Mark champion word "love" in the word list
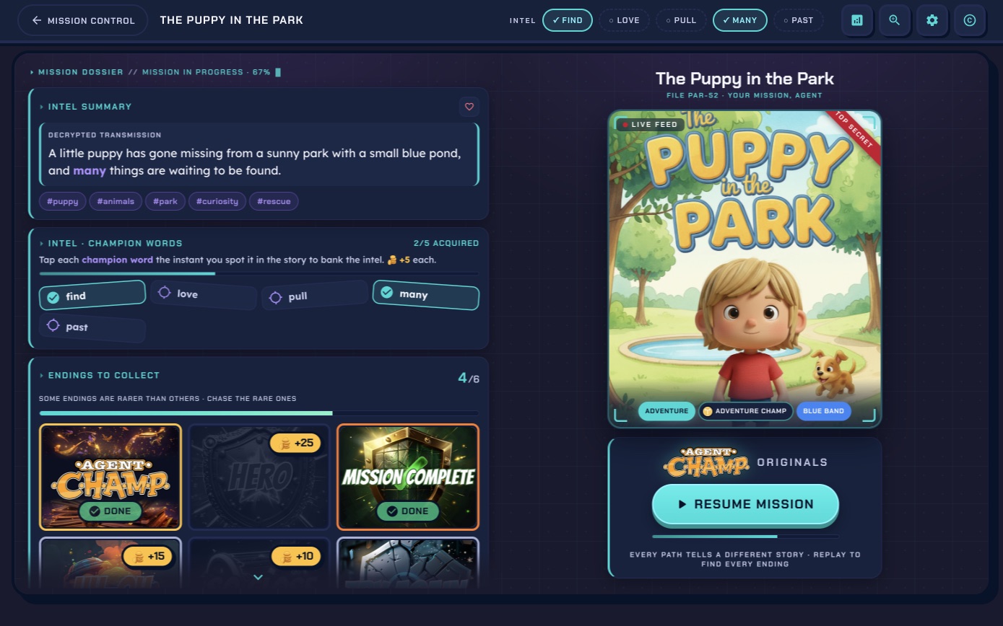 click(x=204, y=294)
